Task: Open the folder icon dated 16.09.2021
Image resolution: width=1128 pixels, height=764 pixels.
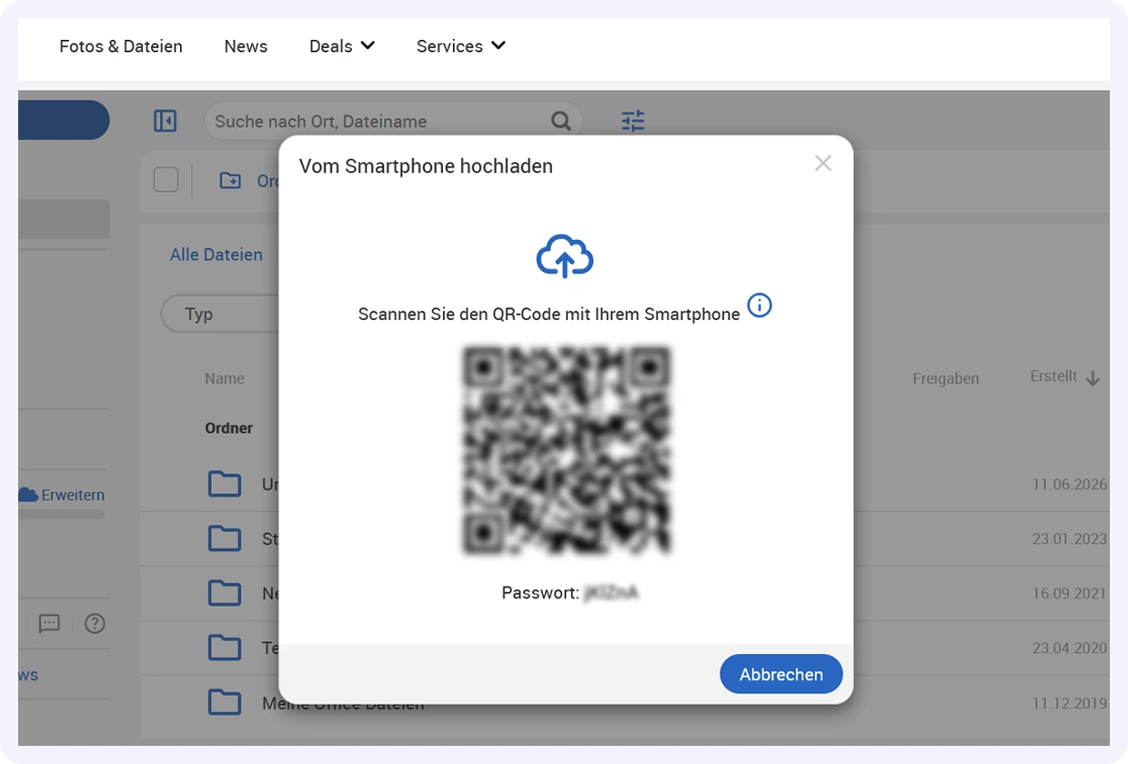Action: tap(225, 593)
